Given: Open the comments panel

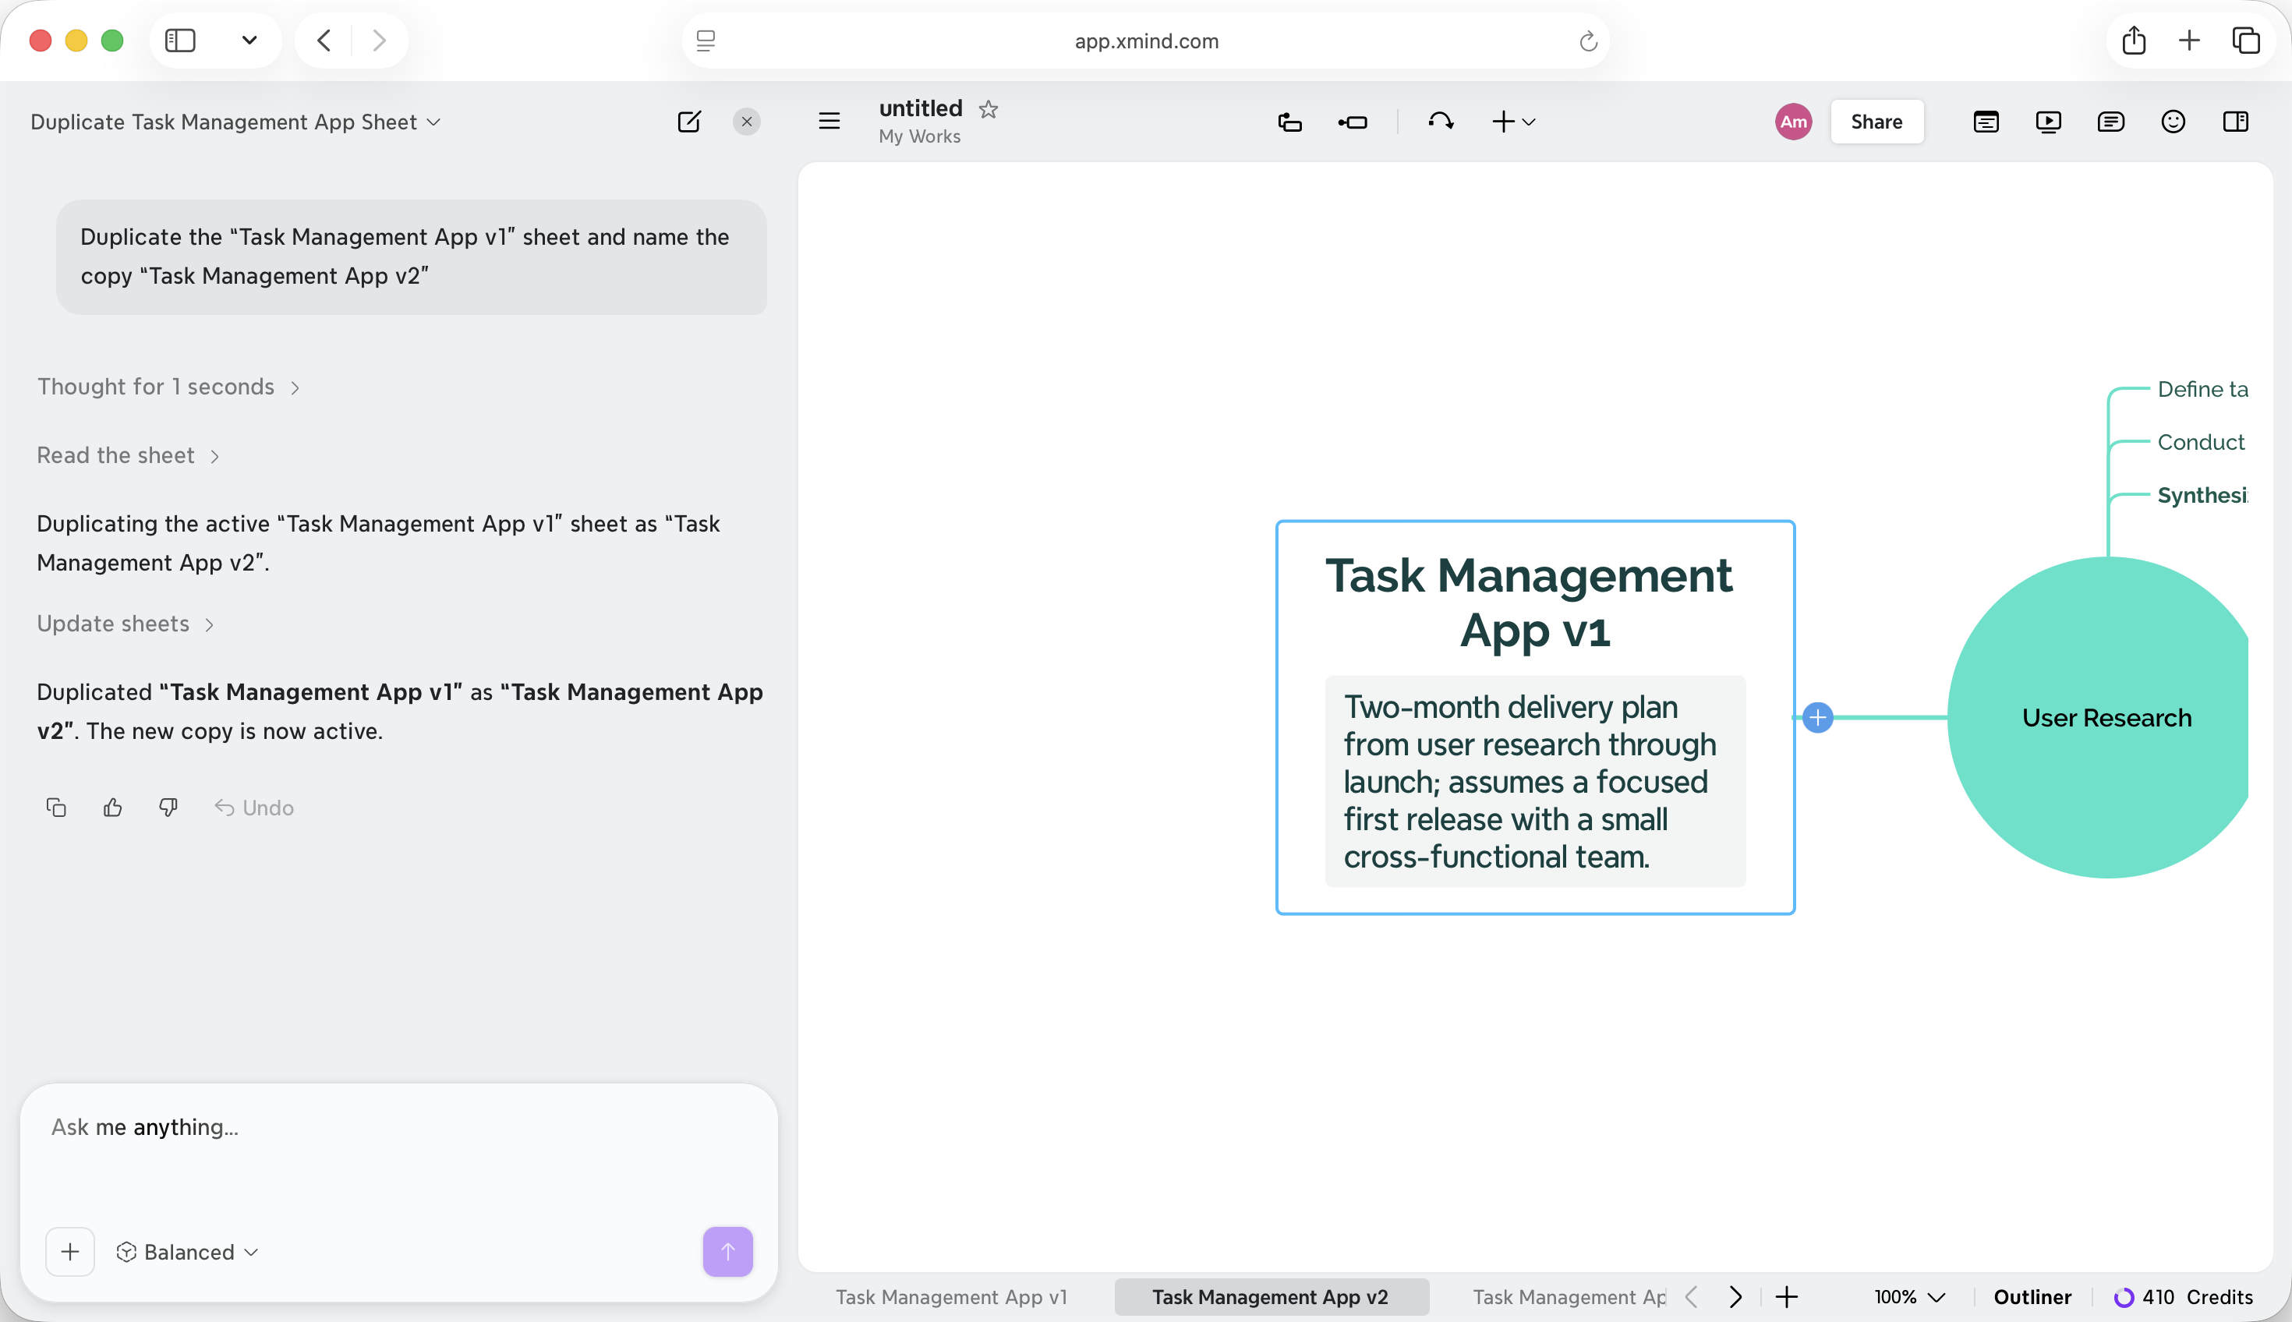Looking at the screenshot, I should click(2110, 122).
